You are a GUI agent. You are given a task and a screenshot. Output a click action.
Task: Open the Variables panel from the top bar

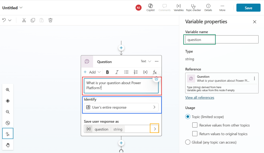pos(178,7)
